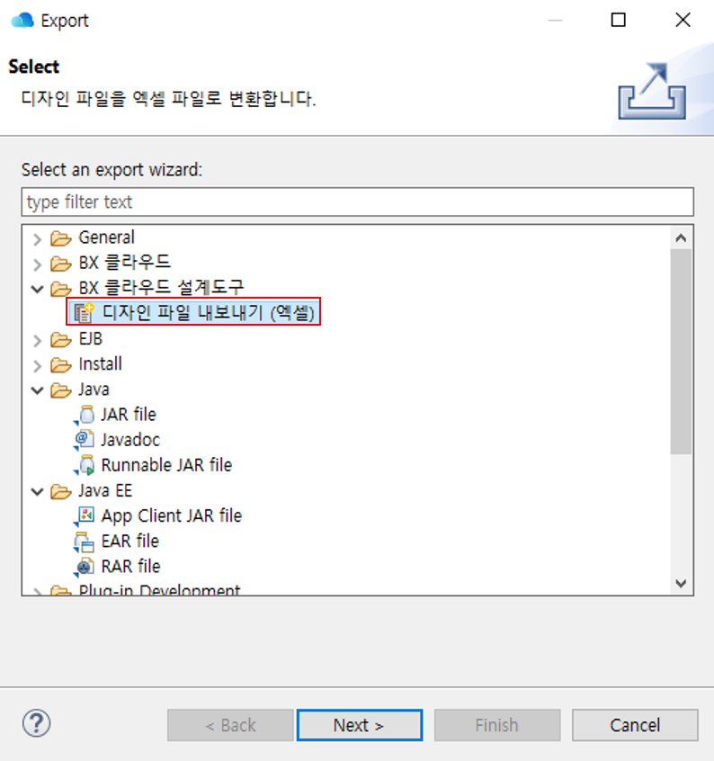Click the Cancel button

[x=635, y=725]
